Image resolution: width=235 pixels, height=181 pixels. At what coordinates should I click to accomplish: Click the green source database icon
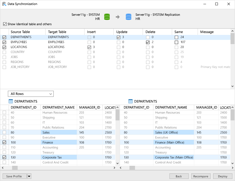click(x=107, y=17)
